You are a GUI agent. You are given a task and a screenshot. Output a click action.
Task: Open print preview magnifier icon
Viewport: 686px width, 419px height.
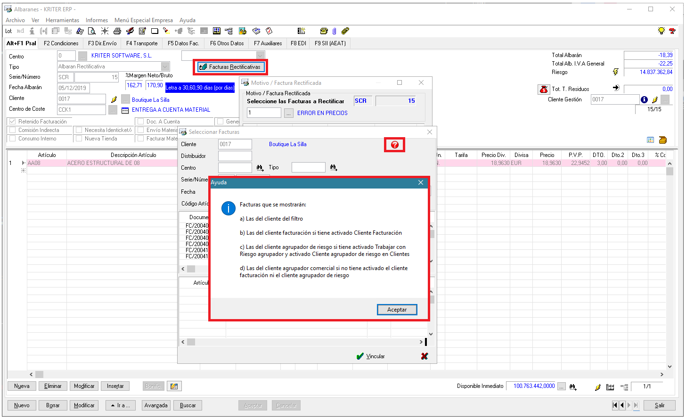point(92,31)
